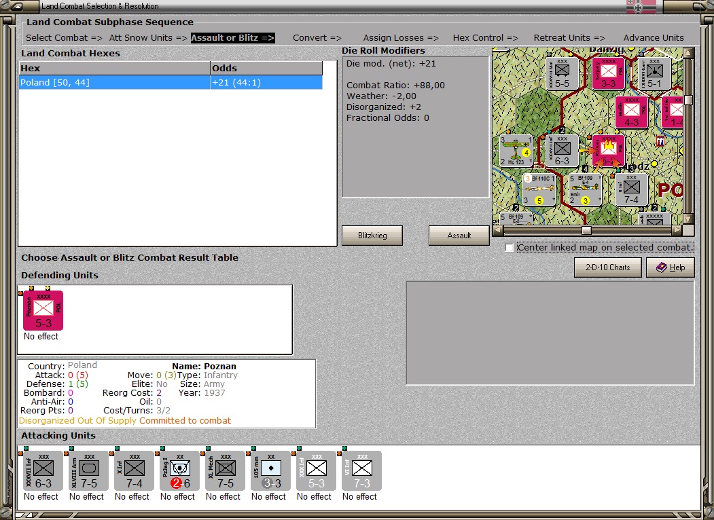Image resolution: width=714 pixels, height=520 pixels.
Task: Click map horizontal scrollbar left arrow
Action: [x=498, y=230]
